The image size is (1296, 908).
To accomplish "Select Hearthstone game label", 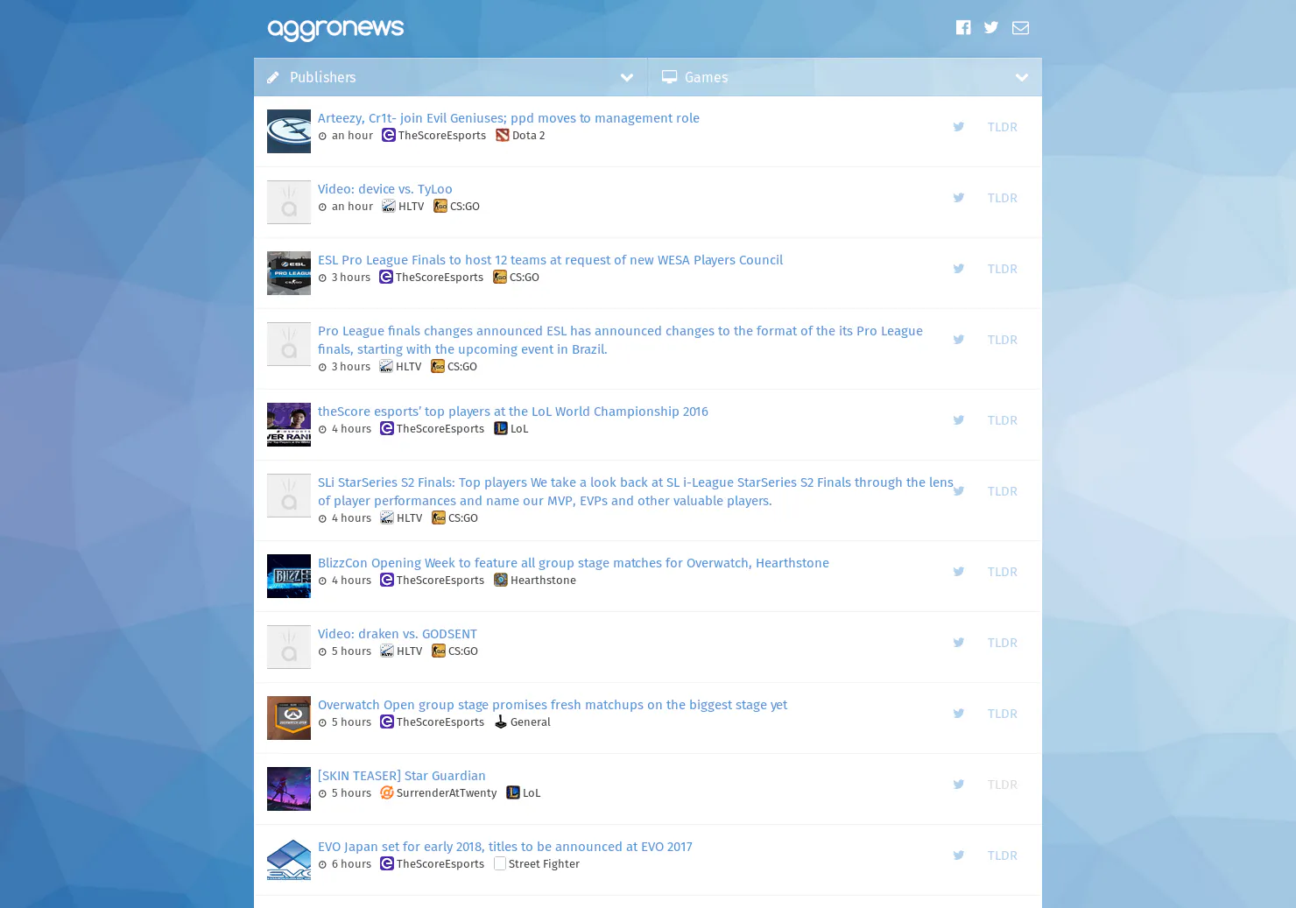I will pos(543,581).
